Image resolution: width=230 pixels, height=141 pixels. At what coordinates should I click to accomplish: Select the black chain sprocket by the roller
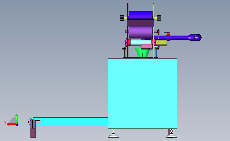[158, 31]
